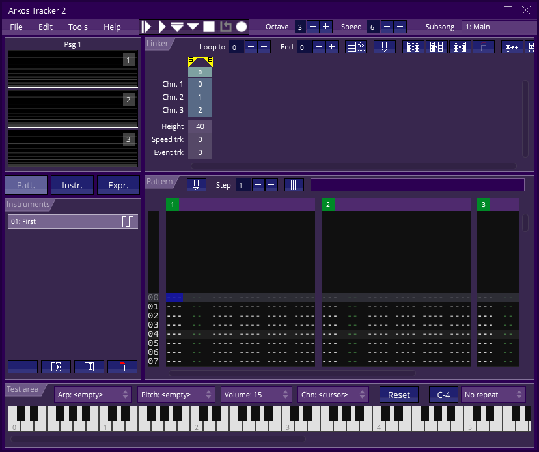
Task: Play song from start button
Action: coord(146,27)
